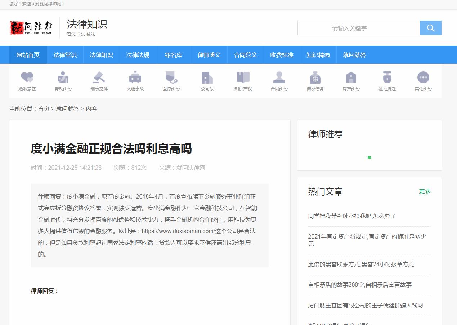
Task: Focus the 请输入关键字 search field
Action: tap(359, 28)
